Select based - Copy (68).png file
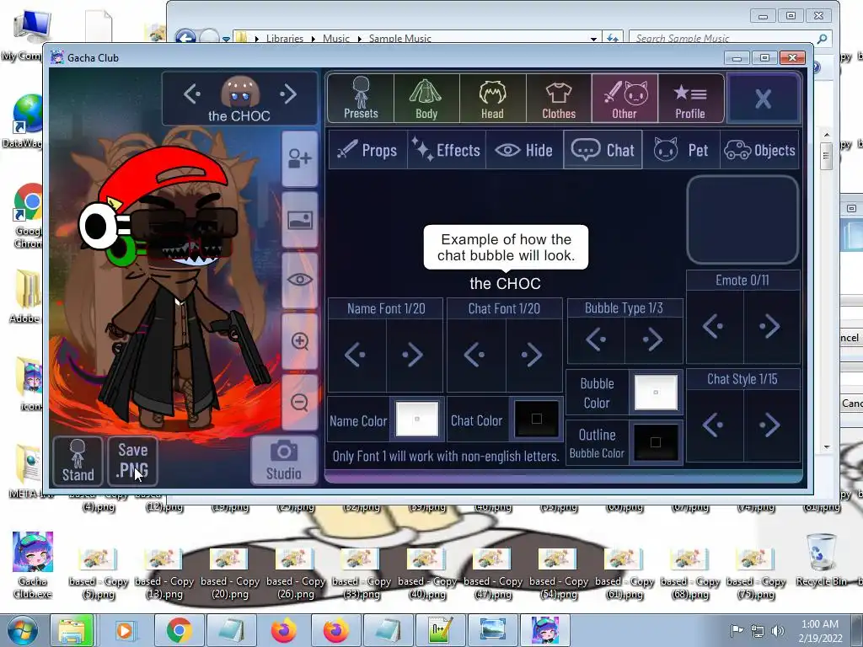 pos(690,573)
